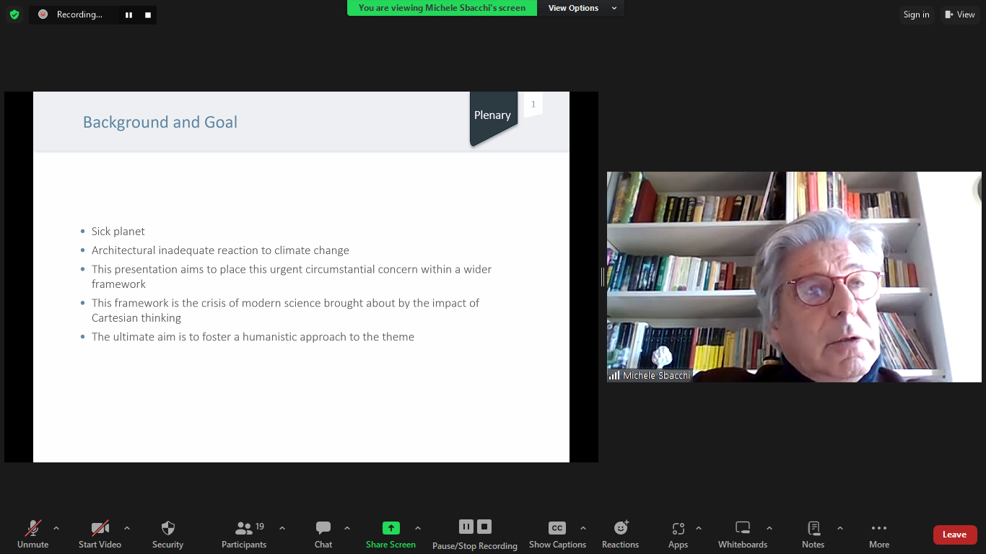Unmute the microphone

[x=32, y=529]
